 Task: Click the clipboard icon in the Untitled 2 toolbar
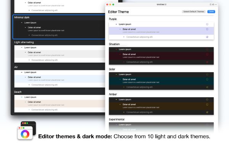click(x=210, y=5)
